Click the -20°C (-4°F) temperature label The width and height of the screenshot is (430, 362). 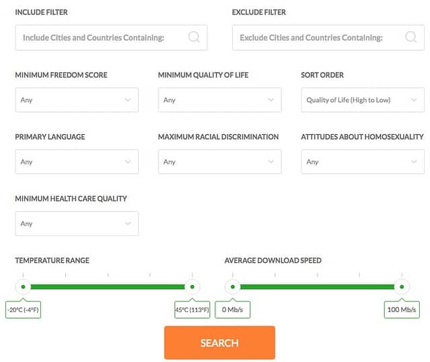(23, 309)
